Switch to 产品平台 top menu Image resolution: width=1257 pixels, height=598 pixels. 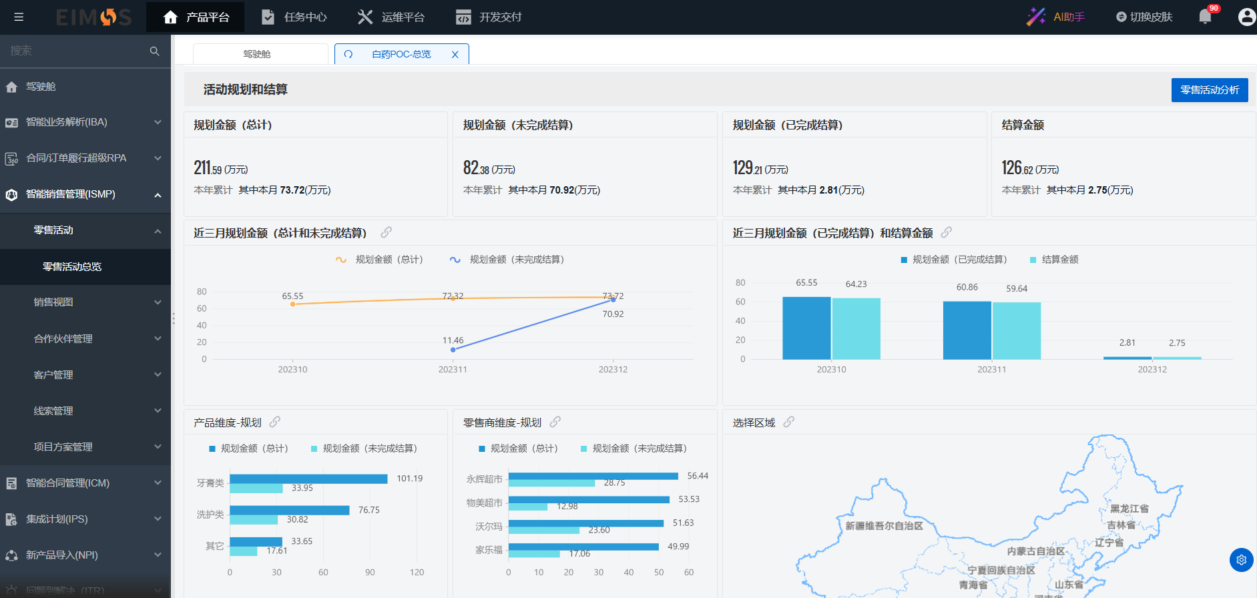(195, 17)
